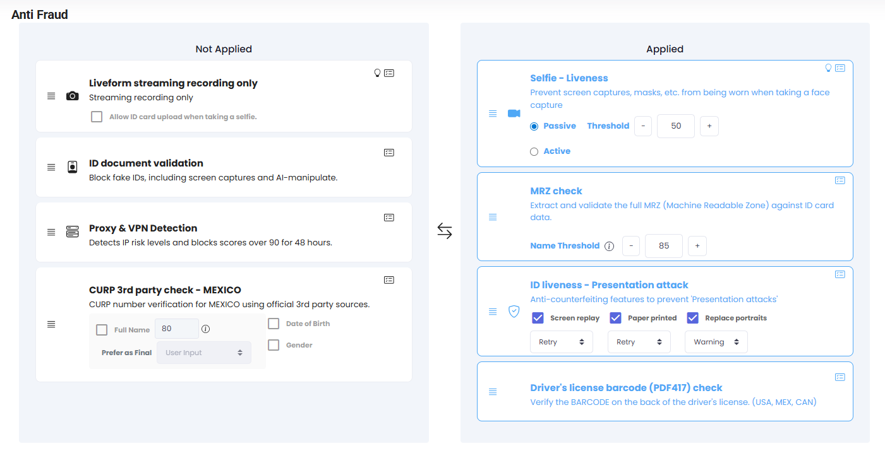Click the shield icon on ID liveness card
Image resolution: width=885 pixels, height=451 pixels.
pos(514,311)
